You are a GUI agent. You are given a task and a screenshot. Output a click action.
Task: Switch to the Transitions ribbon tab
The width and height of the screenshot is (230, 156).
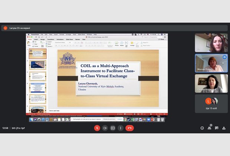point(50,39)
